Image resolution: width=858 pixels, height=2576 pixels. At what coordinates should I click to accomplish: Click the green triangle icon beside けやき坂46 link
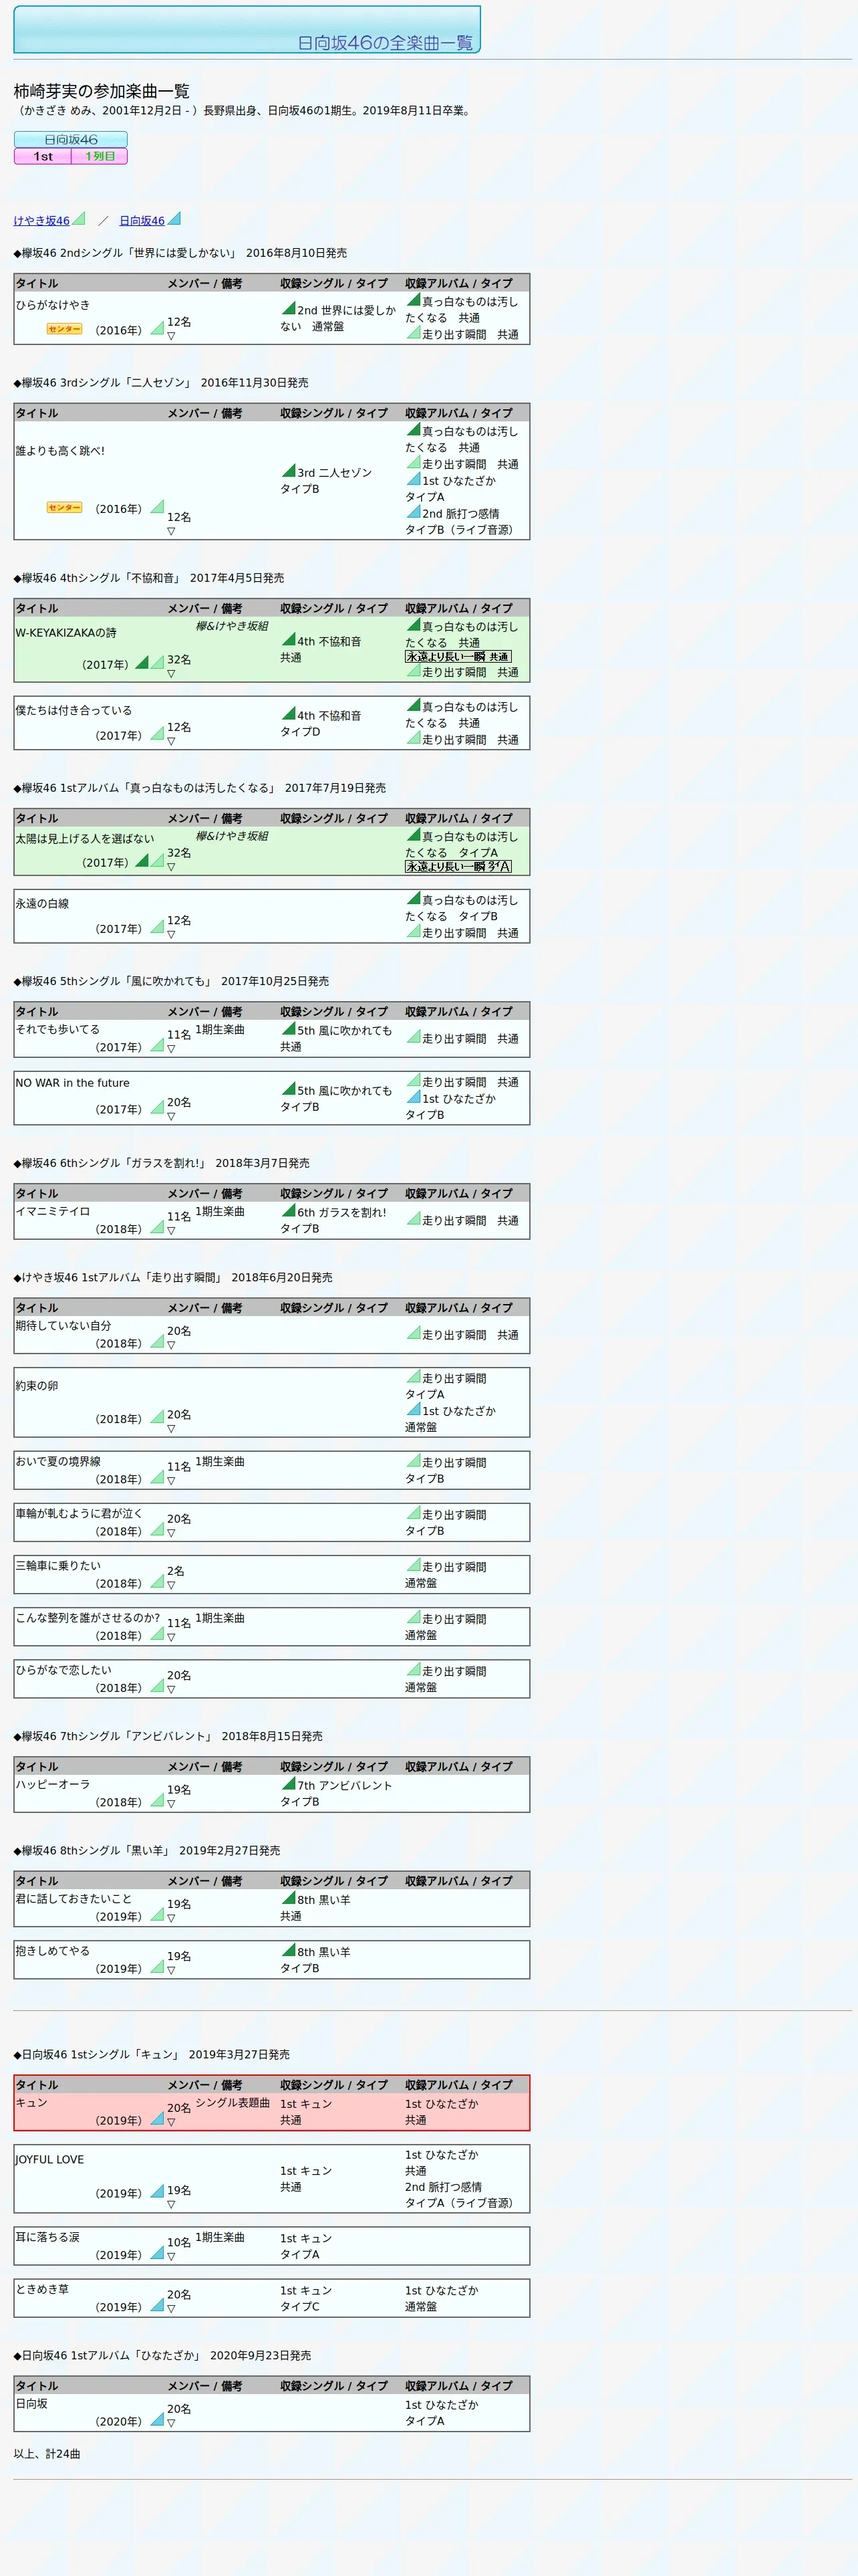click(79, 218)
